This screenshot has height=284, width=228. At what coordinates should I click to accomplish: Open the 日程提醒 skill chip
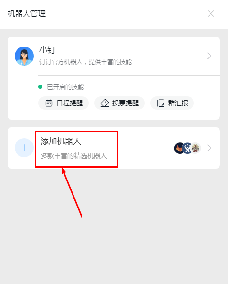(x=64, y=103)
